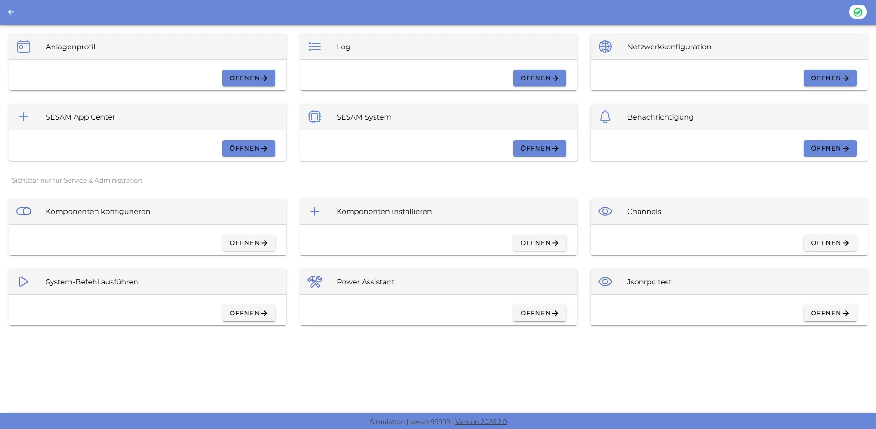Select the Netzwerkkonfiguration globe icon

point(605,47)
